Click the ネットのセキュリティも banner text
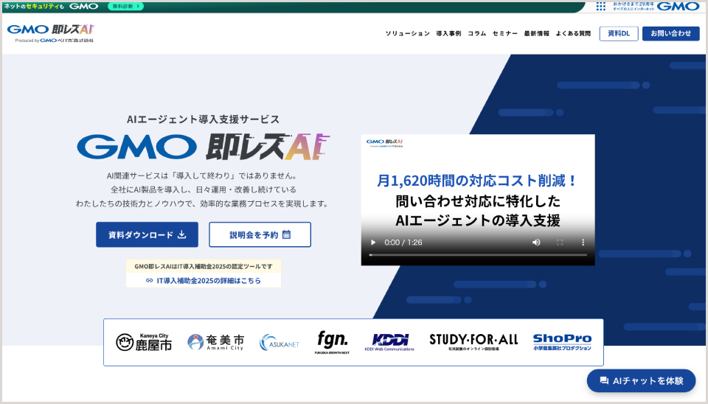This screenshot has width=708, height=404. click(34, 7)
